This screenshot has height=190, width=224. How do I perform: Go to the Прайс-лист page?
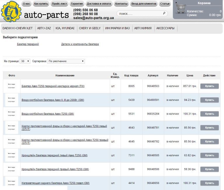pos(60,4)
